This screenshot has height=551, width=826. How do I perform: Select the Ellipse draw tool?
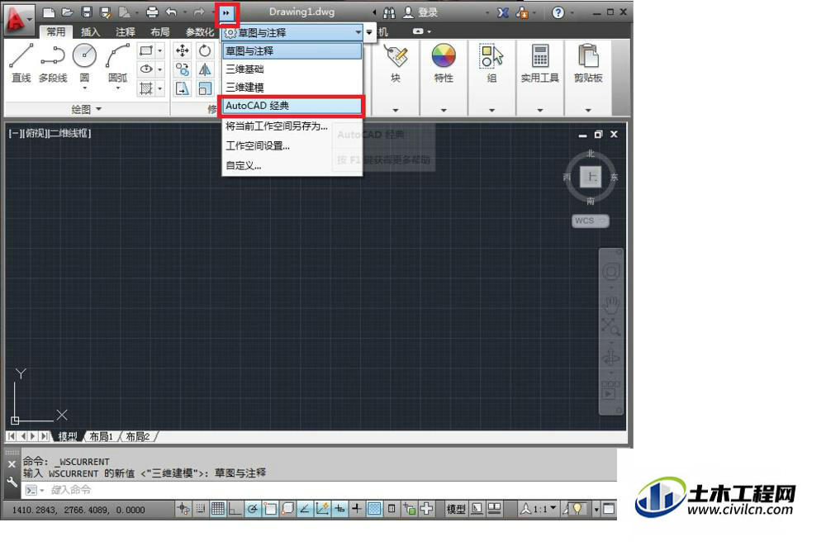coord(146,69)
